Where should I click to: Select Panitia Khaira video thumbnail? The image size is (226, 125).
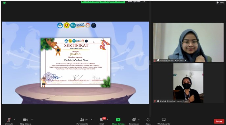pyautogui.click(x=188, y=42)
